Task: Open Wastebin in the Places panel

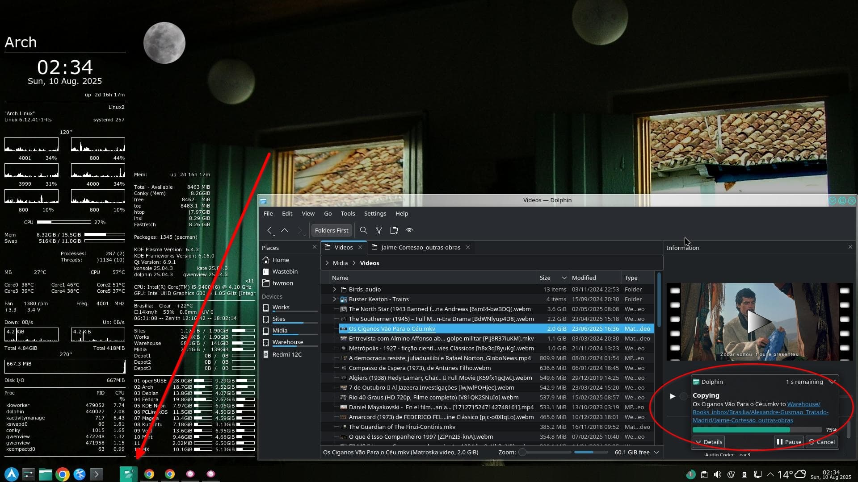Action: pos(285,271)
